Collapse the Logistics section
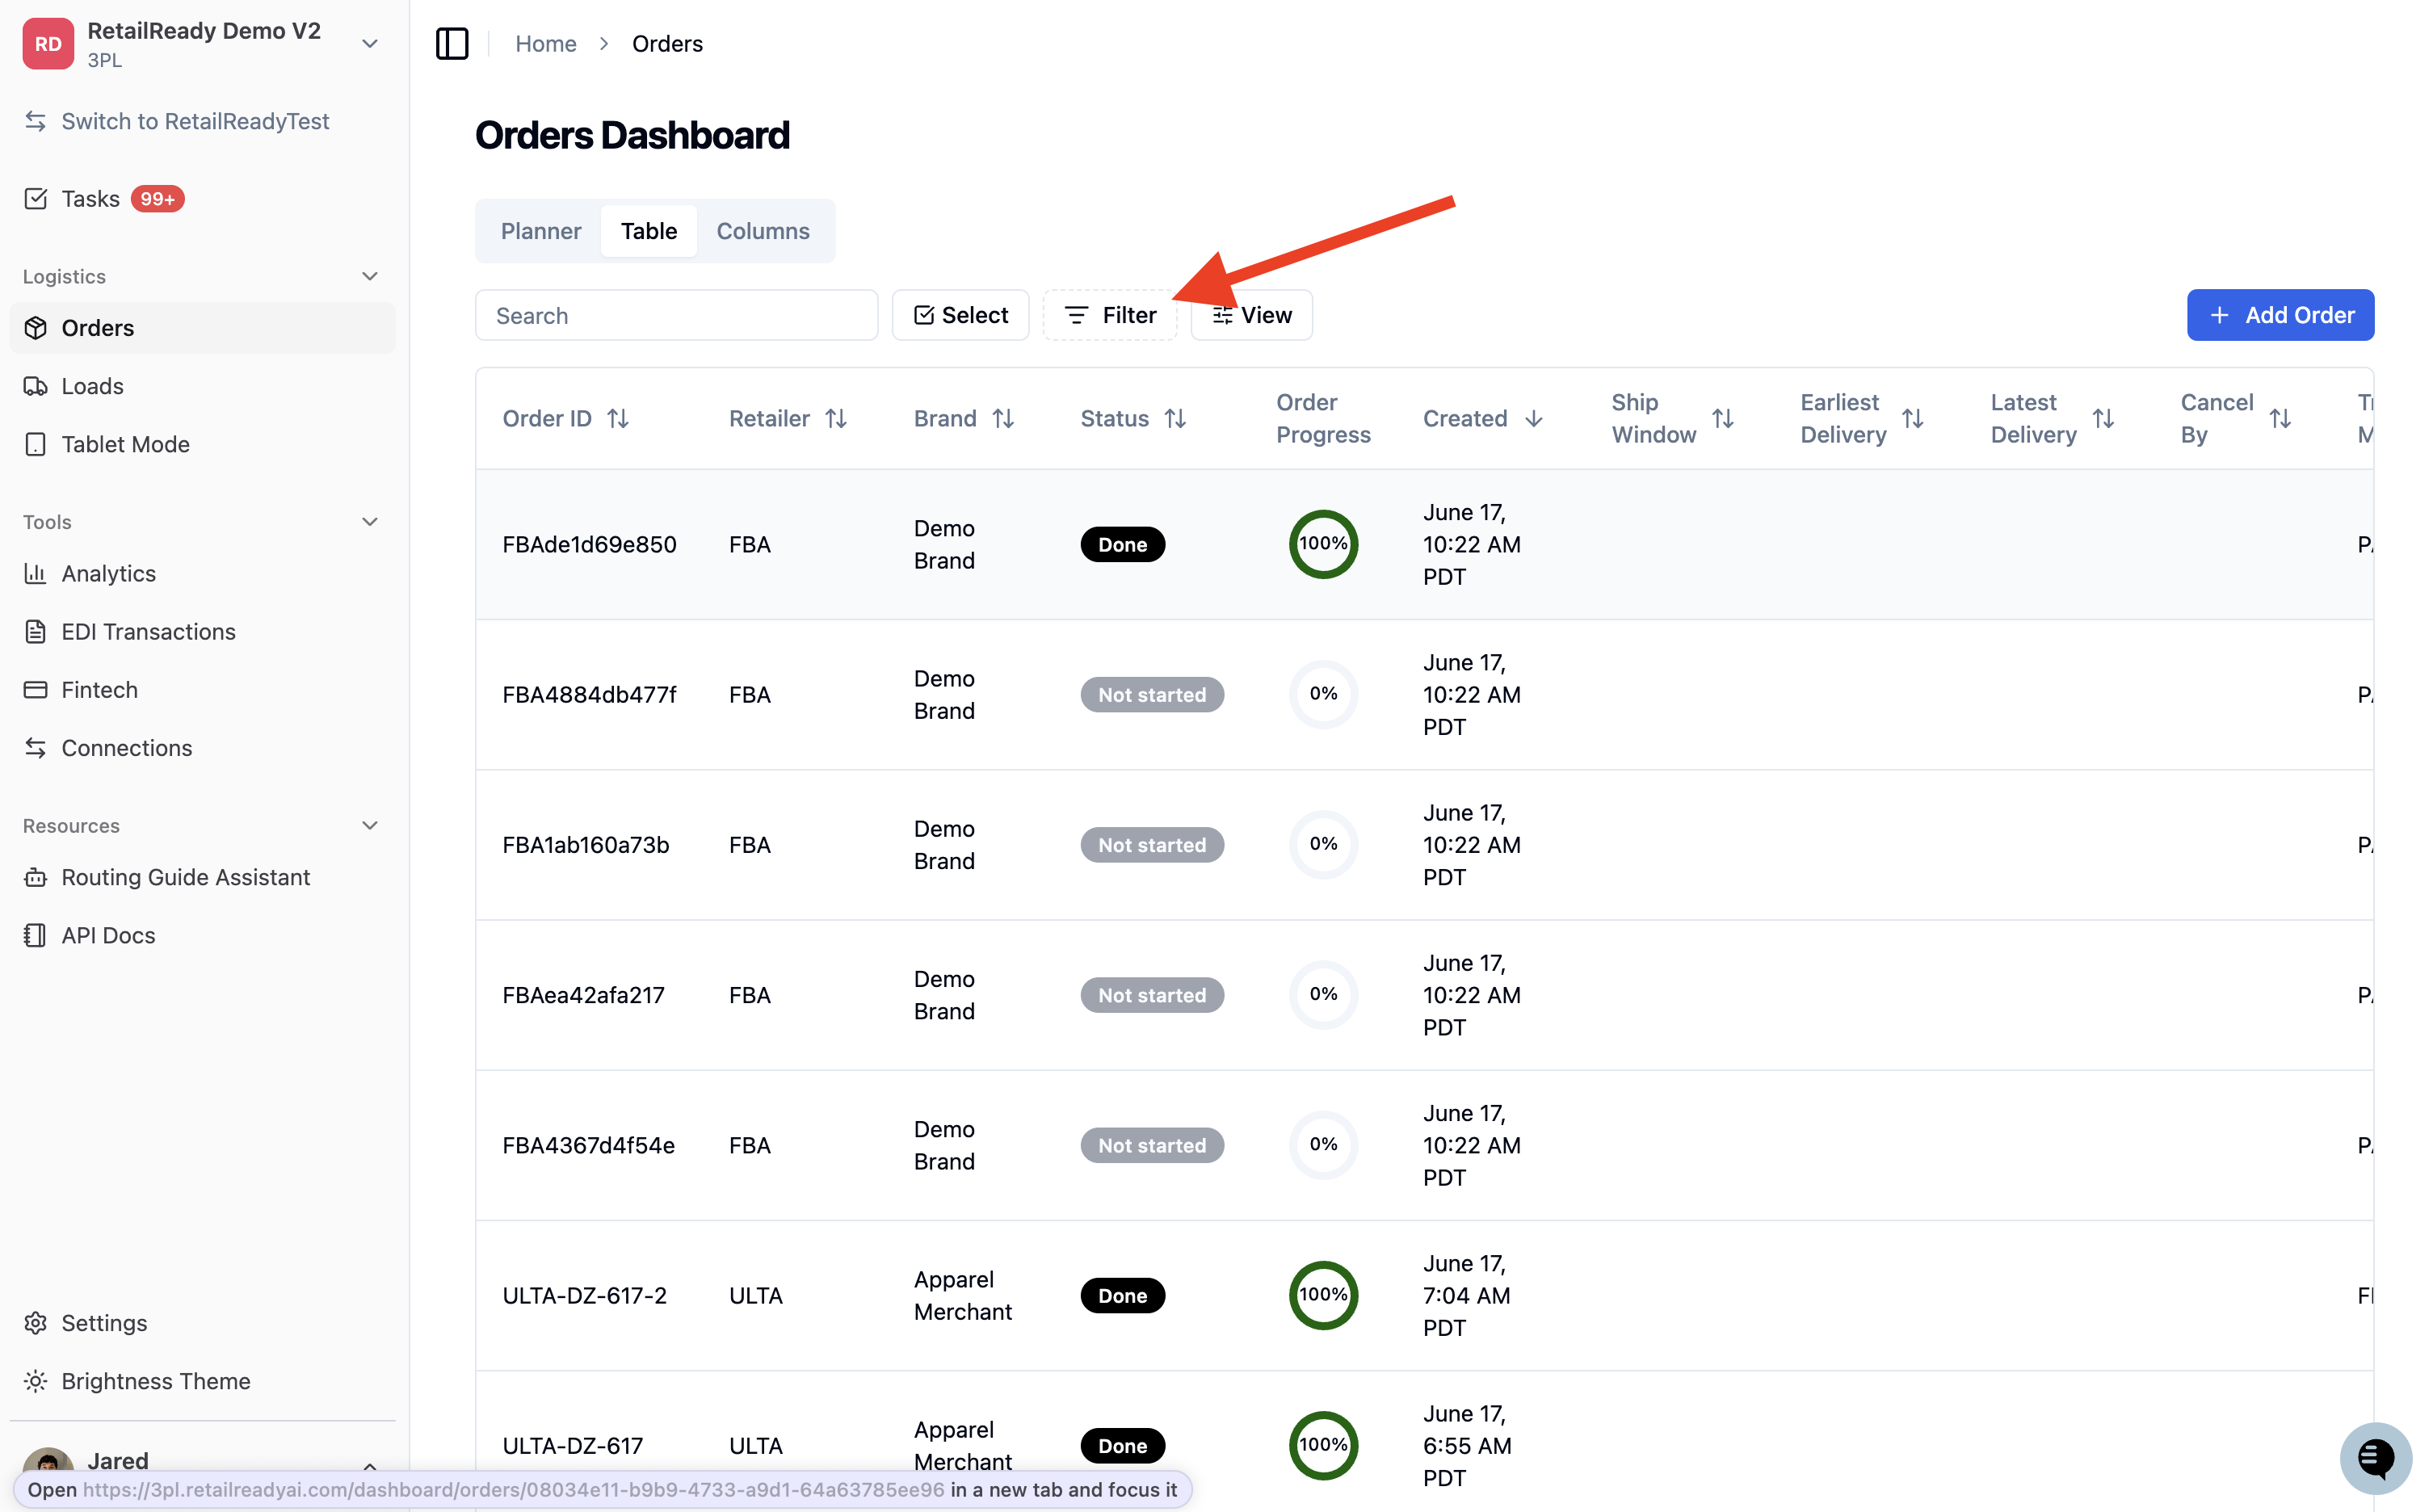The width and height of the screenshot is (2433, 1512). pyautogui.click(x=370, y=276)
